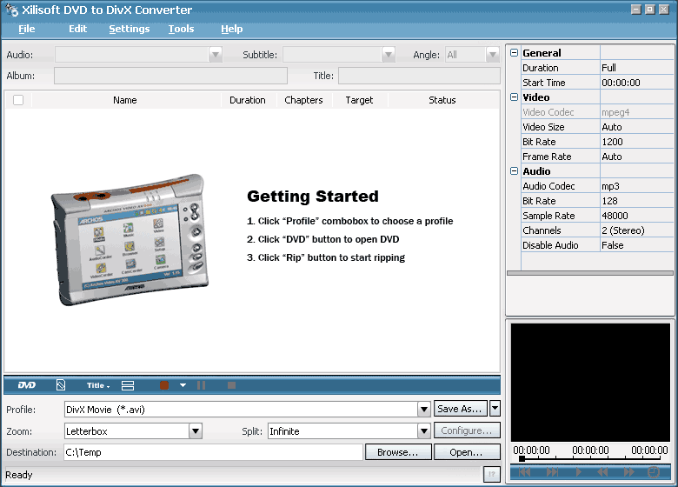The image size is (678, 487).
Task: Click the Video Bit Rate value 1200
Action: [x=636, y=142]
